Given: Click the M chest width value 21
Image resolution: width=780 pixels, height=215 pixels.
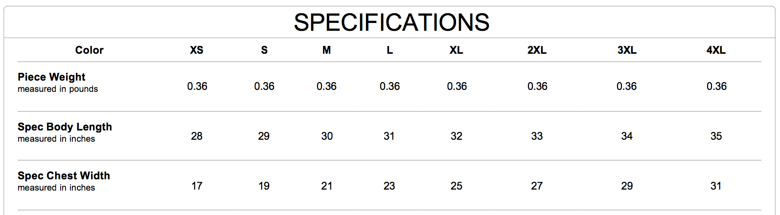Looking at the screenshot, I should tap(326, 186).
